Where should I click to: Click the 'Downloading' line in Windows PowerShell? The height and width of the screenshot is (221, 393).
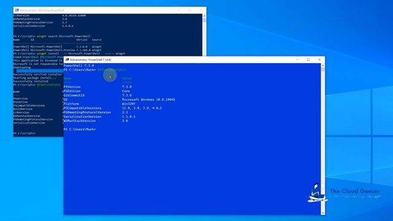[22, 68]
